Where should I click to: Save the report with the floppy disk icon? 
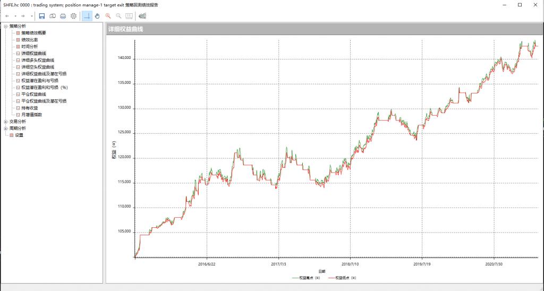42,16
